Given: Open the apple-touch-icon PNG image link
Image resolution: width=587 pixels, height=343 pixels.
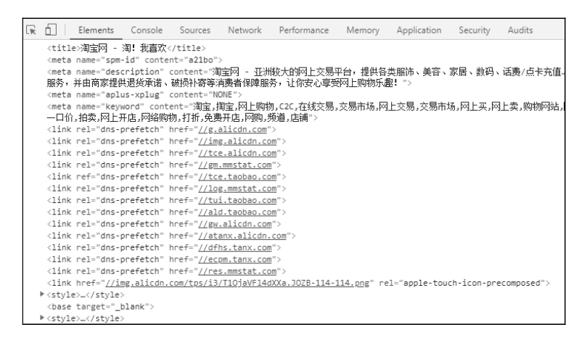Looking at the screenshot, I should (237, 283).
